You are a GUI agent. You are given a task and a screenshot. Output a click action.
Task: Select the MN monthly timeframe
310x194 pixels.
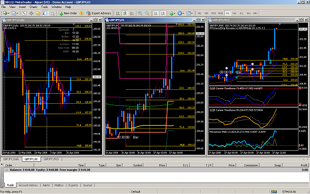pos(255,13)
